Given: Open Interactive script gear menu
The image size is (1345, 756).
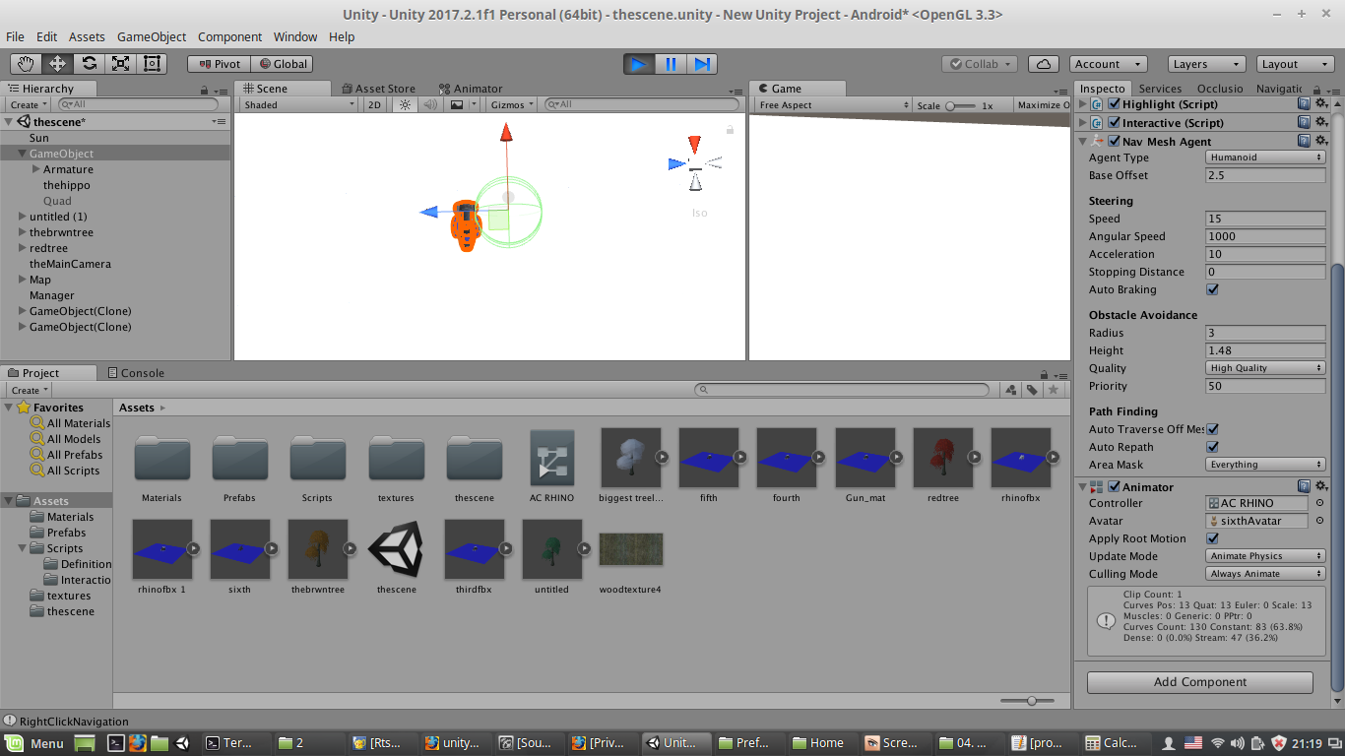Looking at the screenshot, I should [1321, 122].
